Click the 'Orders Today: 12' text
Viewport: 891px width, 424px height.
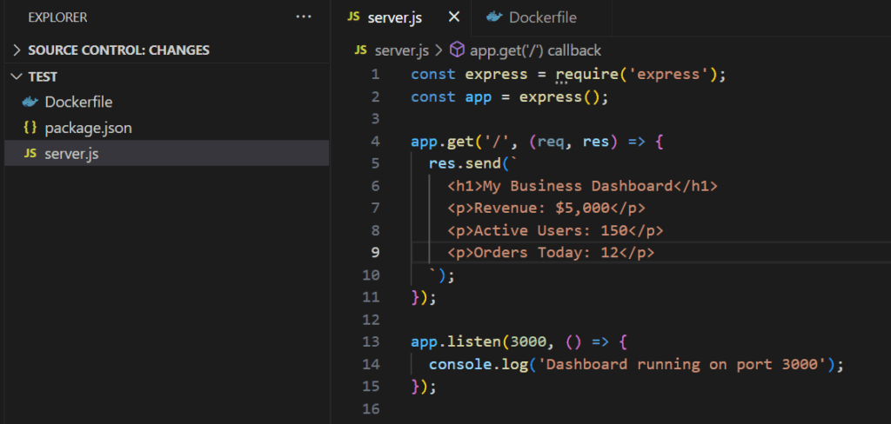click(x=546, y=253)
